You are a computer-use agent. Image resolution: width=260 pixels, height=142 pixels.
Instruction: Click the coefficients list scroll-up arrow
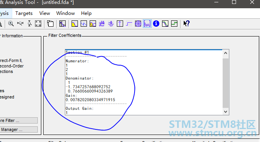pyautogui.click(x=225, y=53)
